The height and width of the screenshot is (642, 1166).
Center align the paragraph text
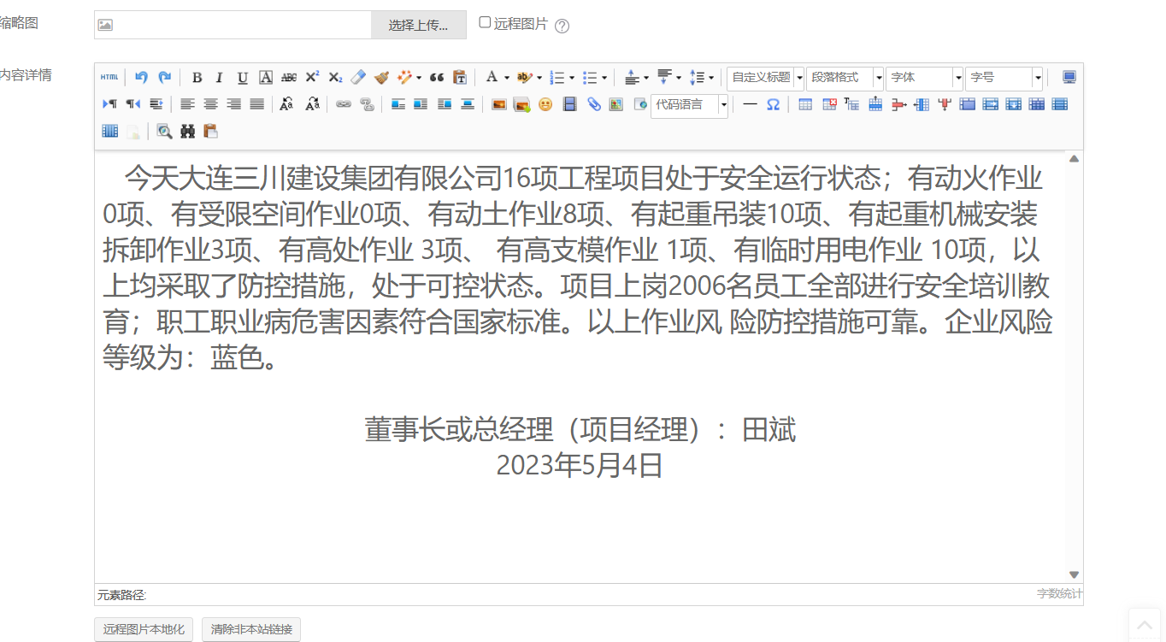[210, 104]
